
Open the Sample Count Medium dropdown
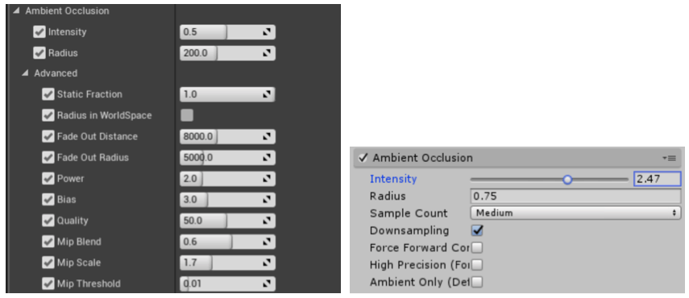click(575, 213)
